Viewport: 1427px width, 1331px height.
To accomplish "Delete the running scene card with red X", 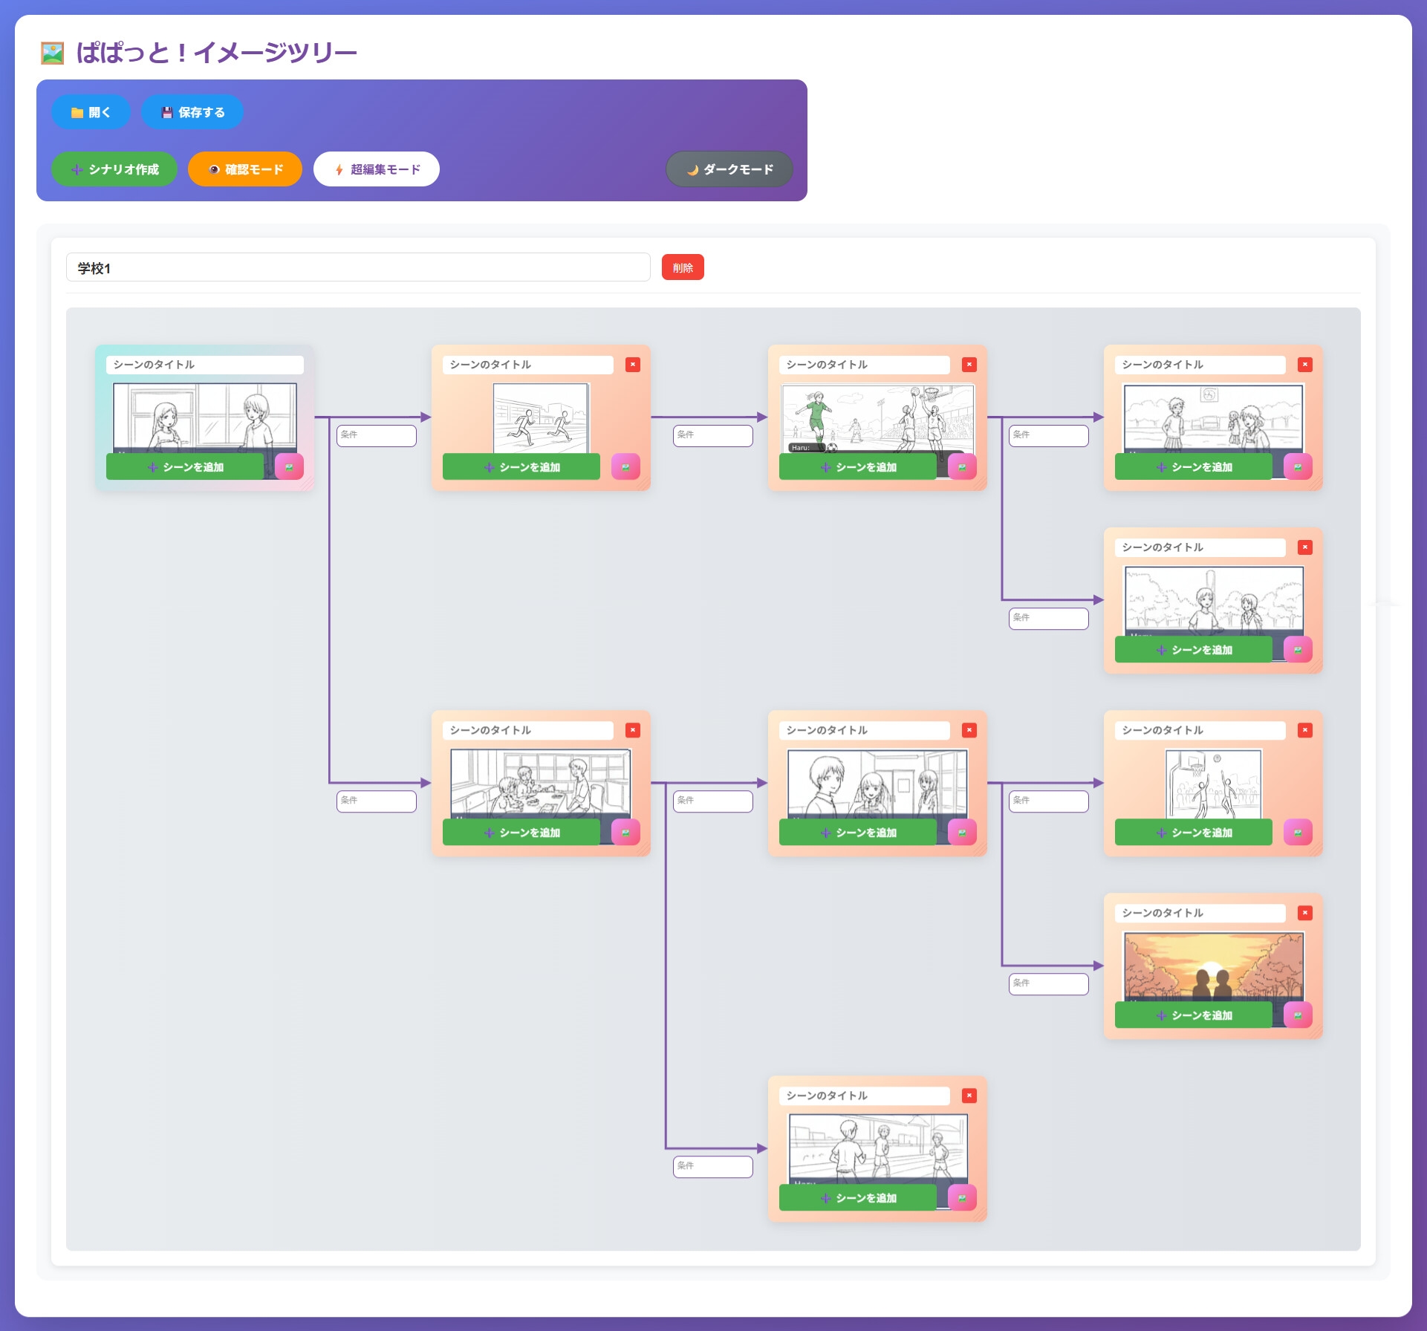I will pyautogui.click(x=632, y=365).
